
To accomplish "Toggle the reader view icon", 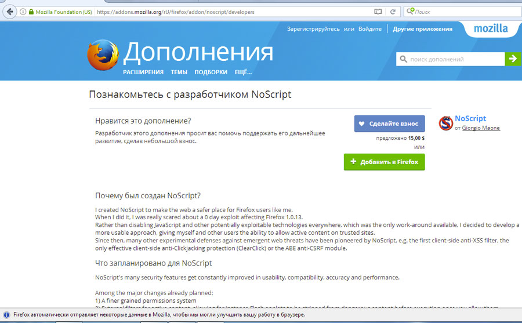I will [x=378, y=12].
